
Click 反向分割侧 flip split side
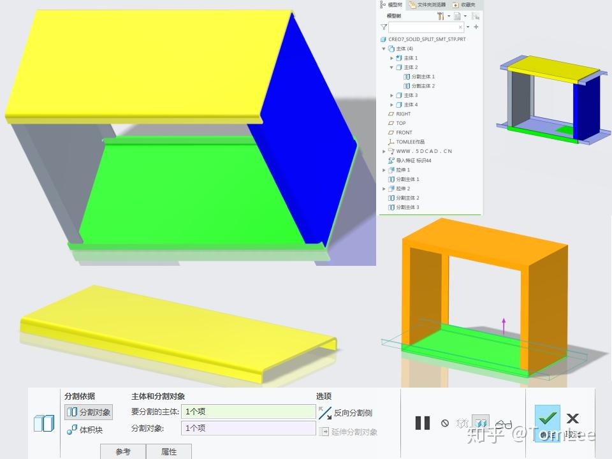coord(346,412)
